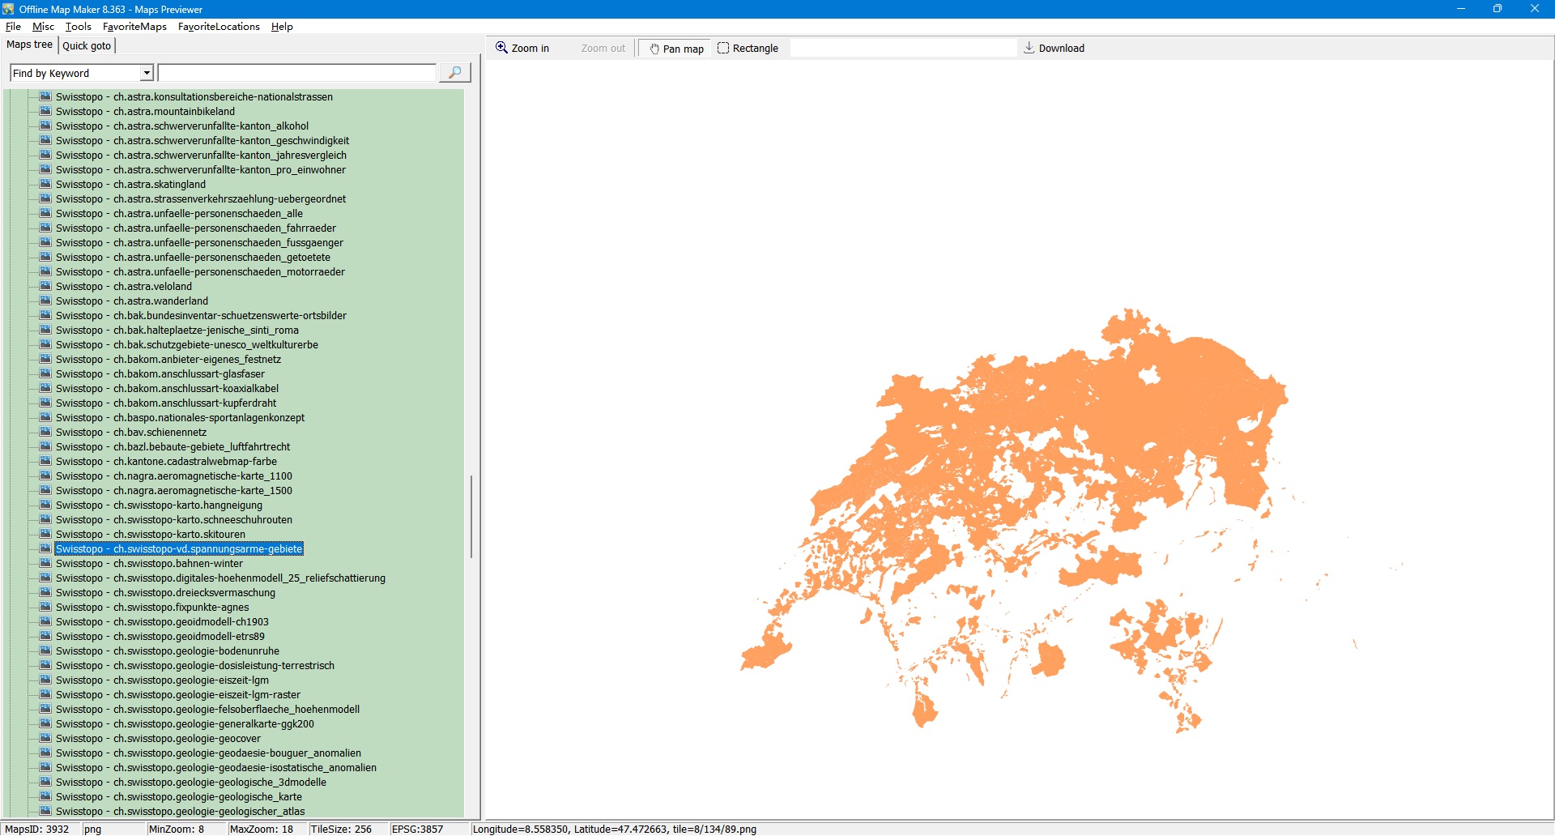Click the keyword search text field
This screenshot has width=1555, height=836.
[296, 73]
